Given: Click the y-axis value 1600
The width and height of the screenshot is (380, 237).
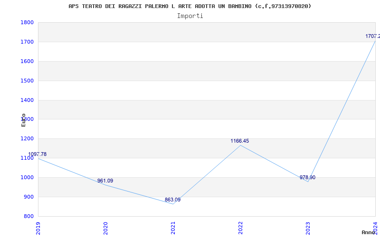Looking at the screenshot, I should [x=27, y=61].
